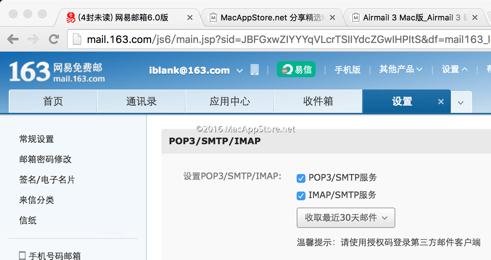The width and height of the screenshot is (491, 260).
Task: Close the MacAppStore.net browser tab
Action: [332, 17]
